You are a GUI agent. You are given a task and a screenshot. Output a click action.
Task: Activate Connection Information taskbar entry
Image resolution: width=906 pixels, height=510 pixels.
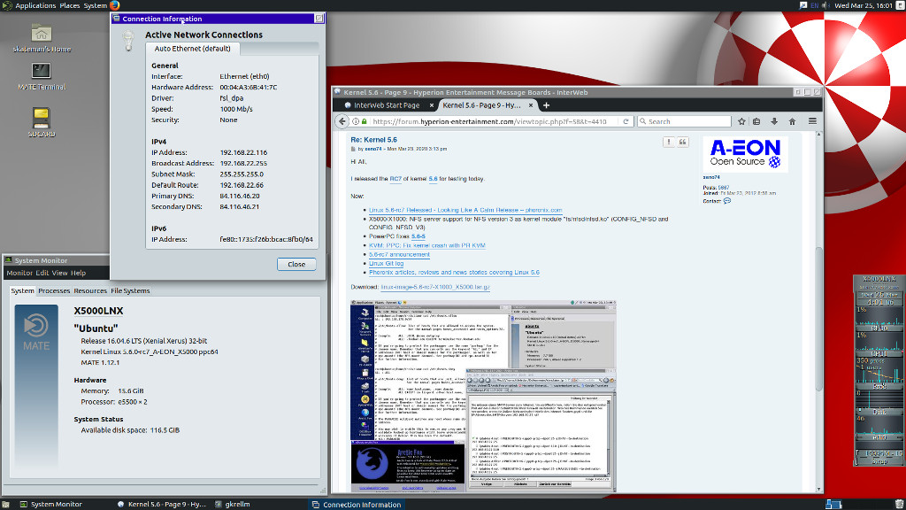pos(356,504)
